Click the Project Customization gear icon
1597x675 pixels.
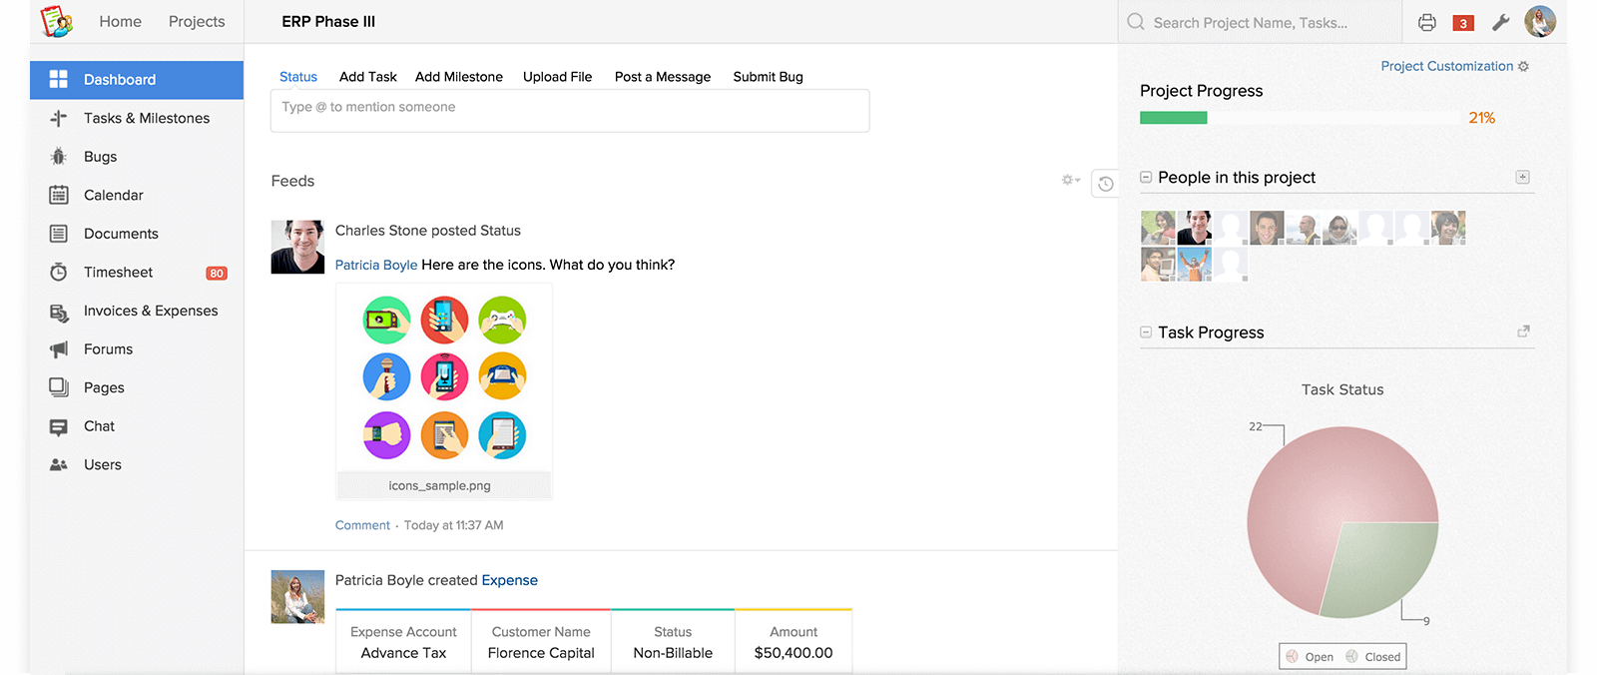tap(1523, 67)
